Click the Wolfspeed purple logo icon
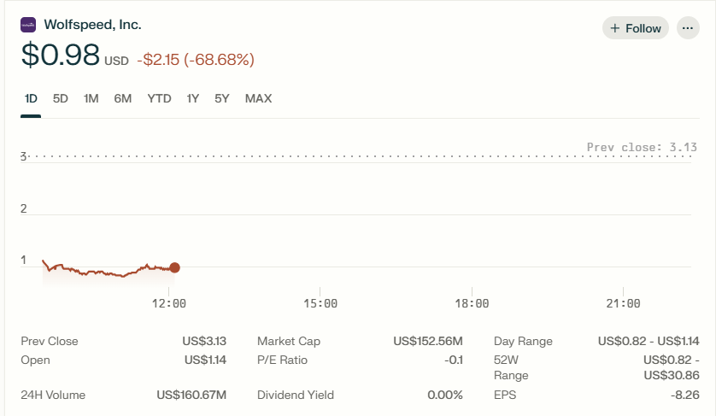 pos(28,25)
